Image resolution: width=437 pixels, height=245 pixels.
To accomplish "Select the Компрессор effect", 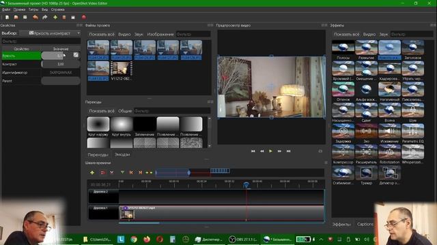I will [343, 154].
